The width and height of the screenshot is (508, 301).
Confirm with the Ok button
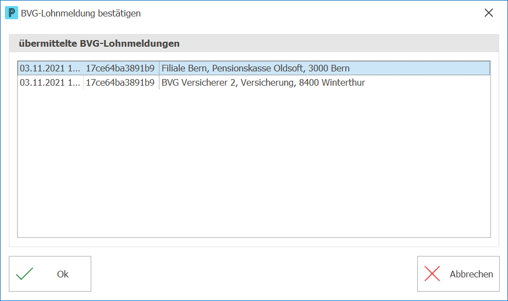pos(50,274)
